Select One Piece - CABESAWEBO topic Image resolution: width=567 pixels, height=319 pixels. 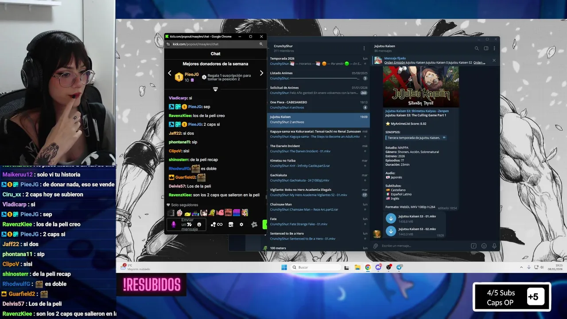[318, 105]
